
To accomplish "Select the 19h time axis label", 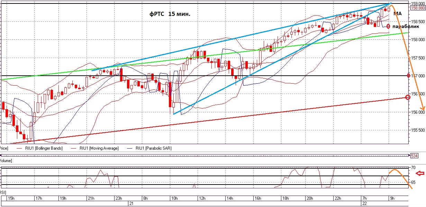I will tap(63, 198).
